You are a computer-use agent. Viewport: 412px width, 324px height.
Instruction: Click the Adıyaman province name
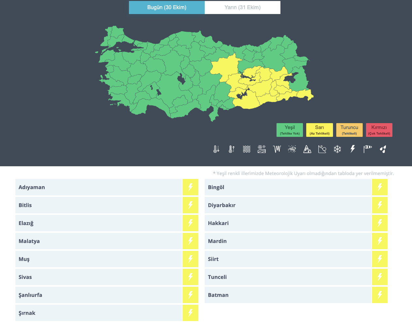[x=32, y=187]
